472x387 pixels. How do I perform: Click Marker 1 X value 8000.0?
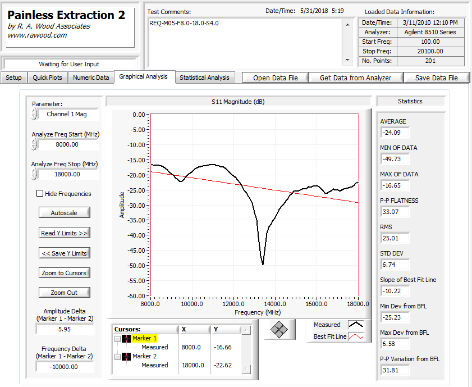191,347
